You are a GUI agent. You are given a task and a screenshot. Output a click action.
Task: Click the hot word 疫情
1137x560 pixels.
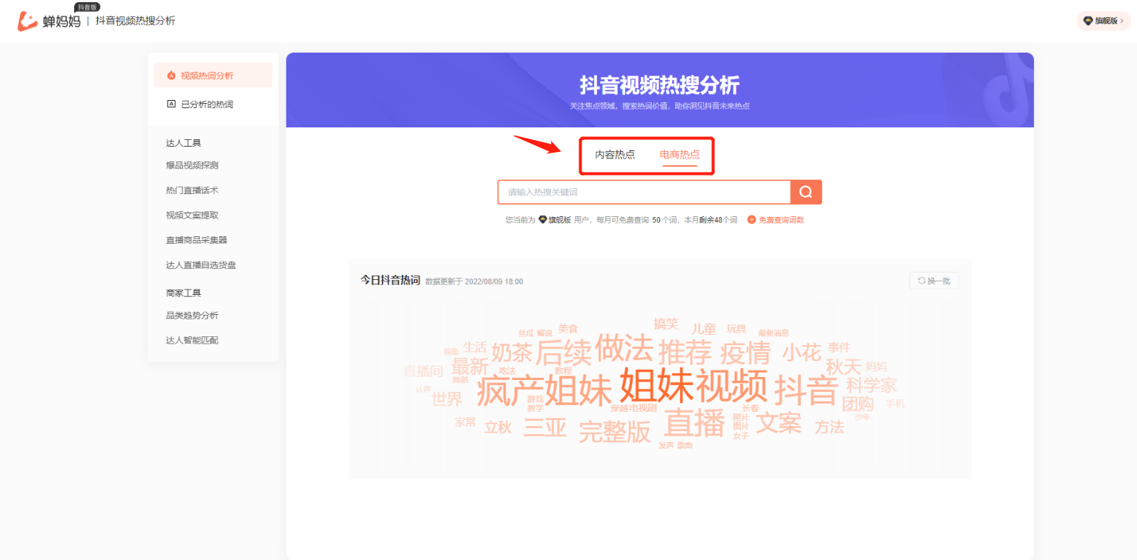(x=745, y=352)
